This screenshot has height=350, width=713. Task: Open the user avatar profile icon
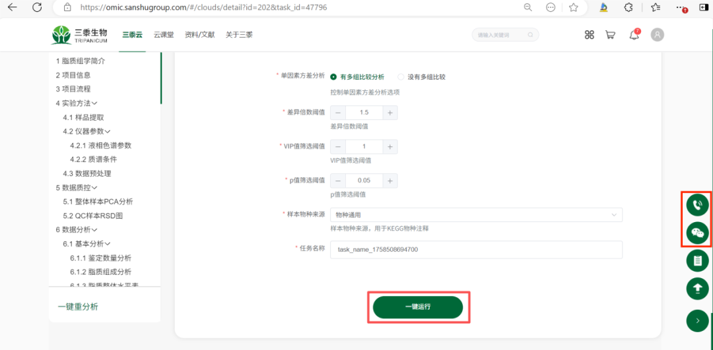pyautogui.click(x=657, y=35)
